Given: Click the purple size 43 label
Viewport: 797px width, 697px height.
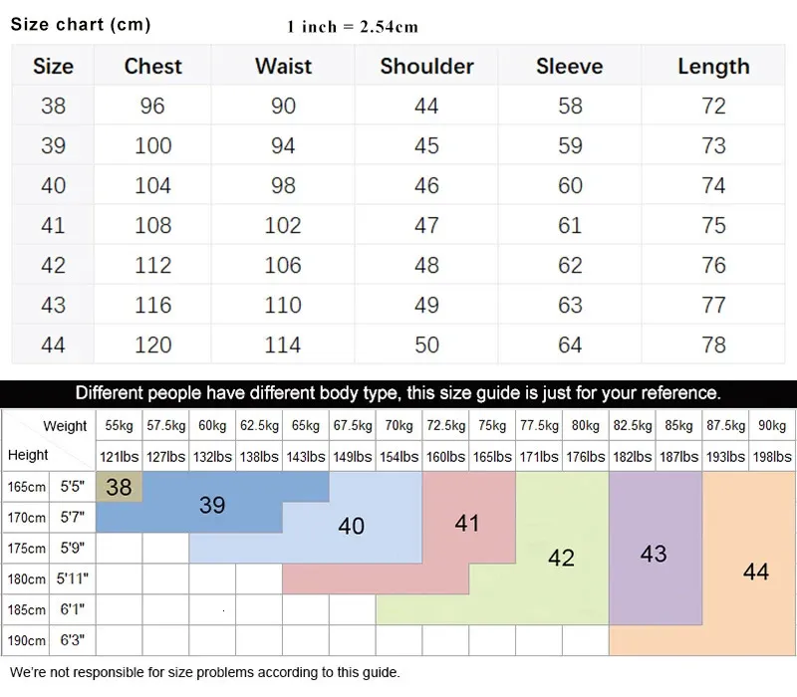Looking at the screenshot, I should pos(654,554).
